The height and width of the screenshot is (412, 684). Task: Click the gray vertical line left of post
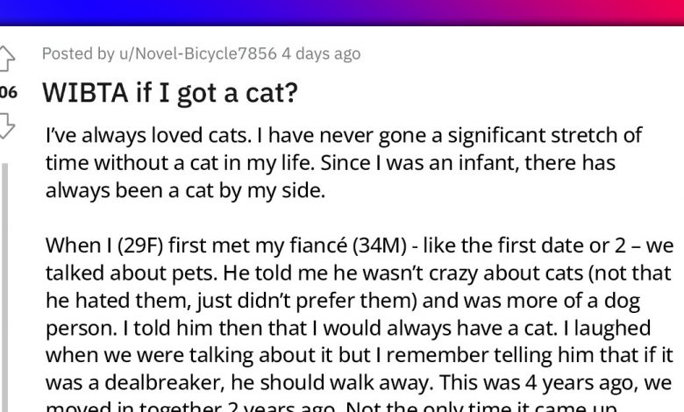[x=4, y=289]
